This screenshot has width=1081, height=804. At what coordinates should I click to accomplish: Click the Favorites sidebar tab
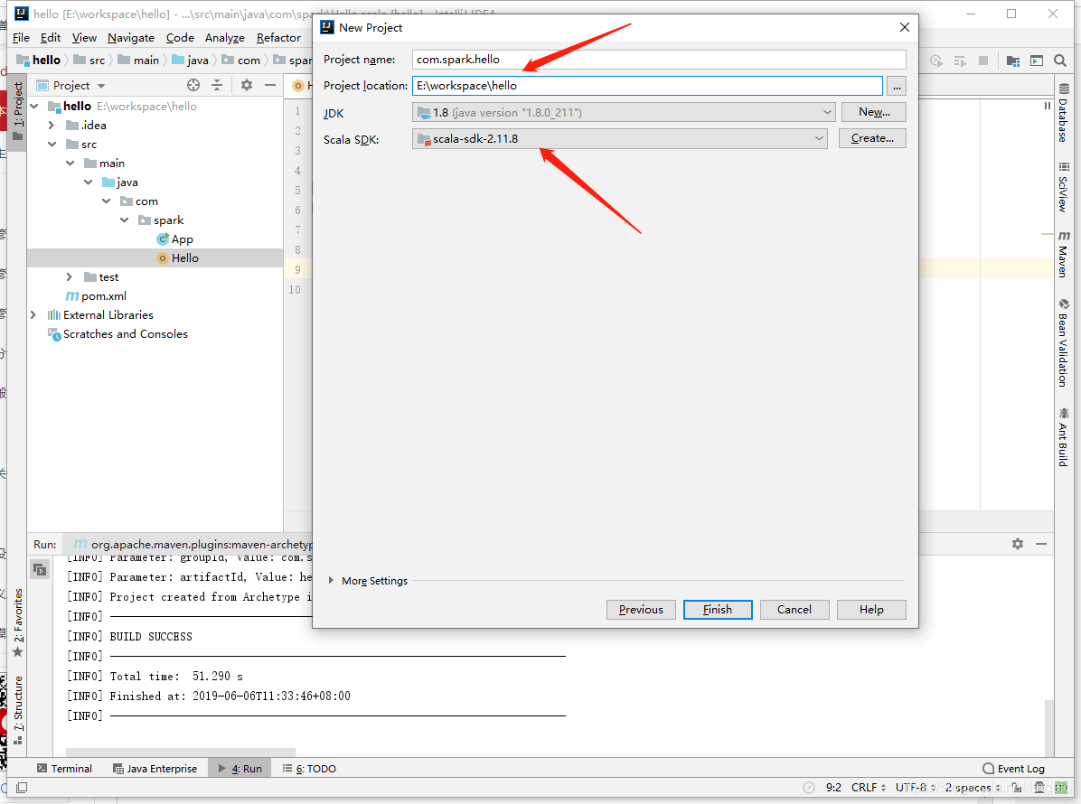(18, 622)
